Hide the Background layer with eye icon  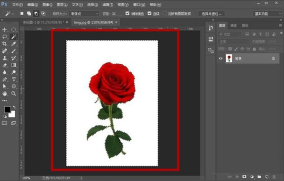(x=221, y=59)
